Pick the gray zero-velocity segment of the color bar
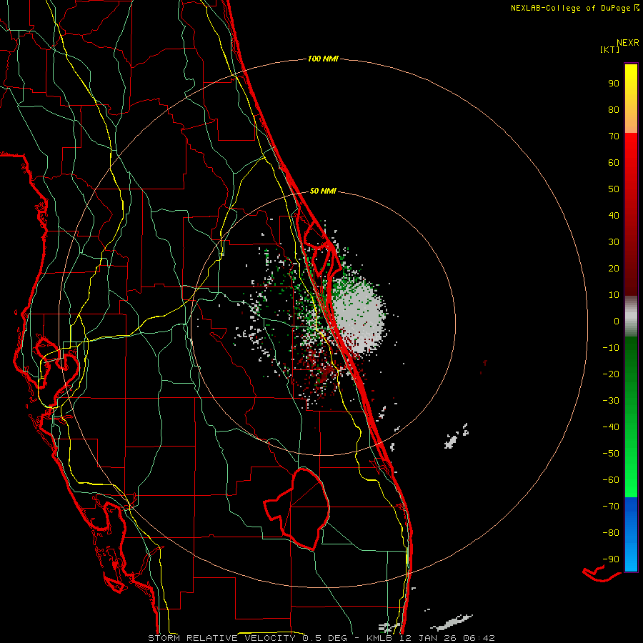The image size is (643, 643). coord(631,316)
